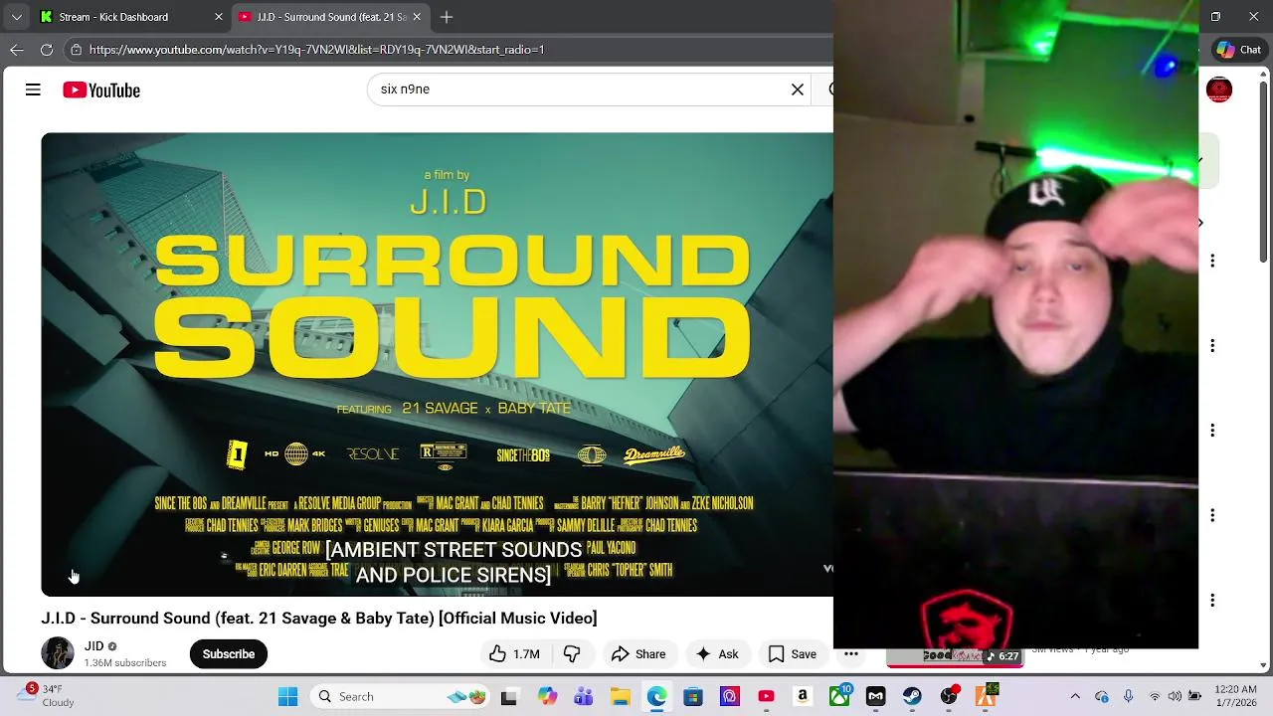Open the YouTube guide hamburger menu
The image size is (1273, 716).
click(x=33, y=89)
